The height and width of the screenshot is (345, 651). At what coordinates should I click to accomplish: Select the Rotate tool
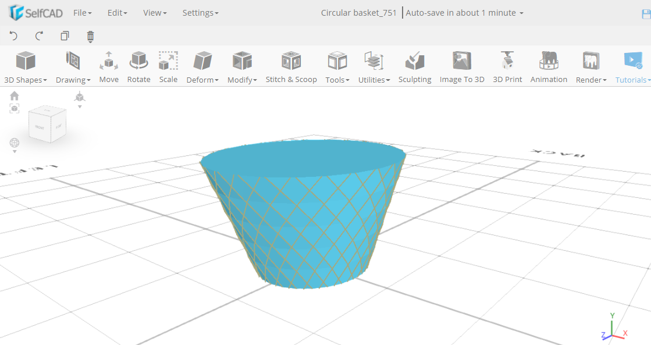[x=138, y=67]
